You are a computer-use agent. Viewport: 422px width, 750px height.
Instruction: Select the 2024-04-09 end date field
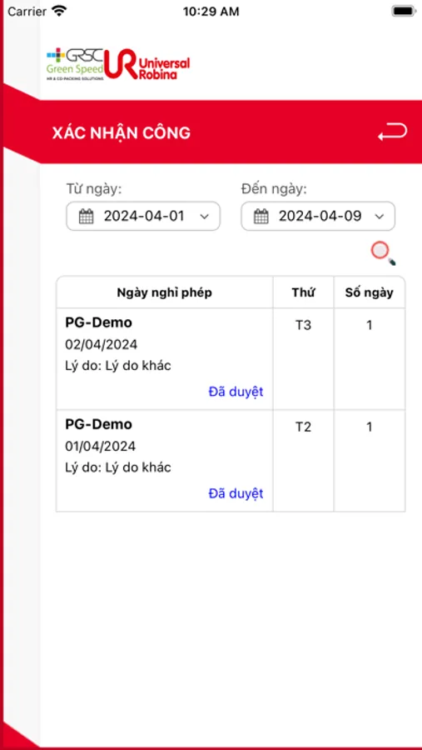point(318,216)
